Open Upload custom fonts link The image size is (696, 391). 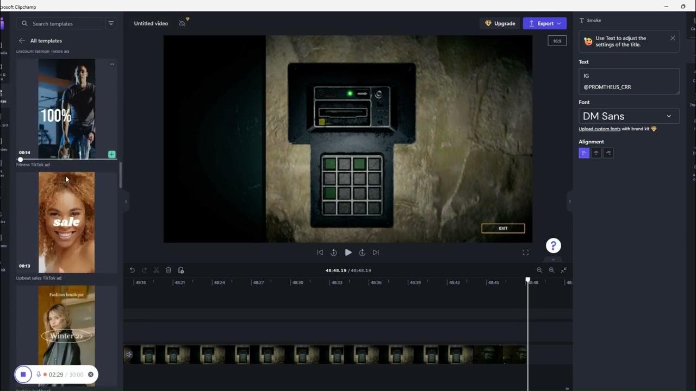click(600, 129)
